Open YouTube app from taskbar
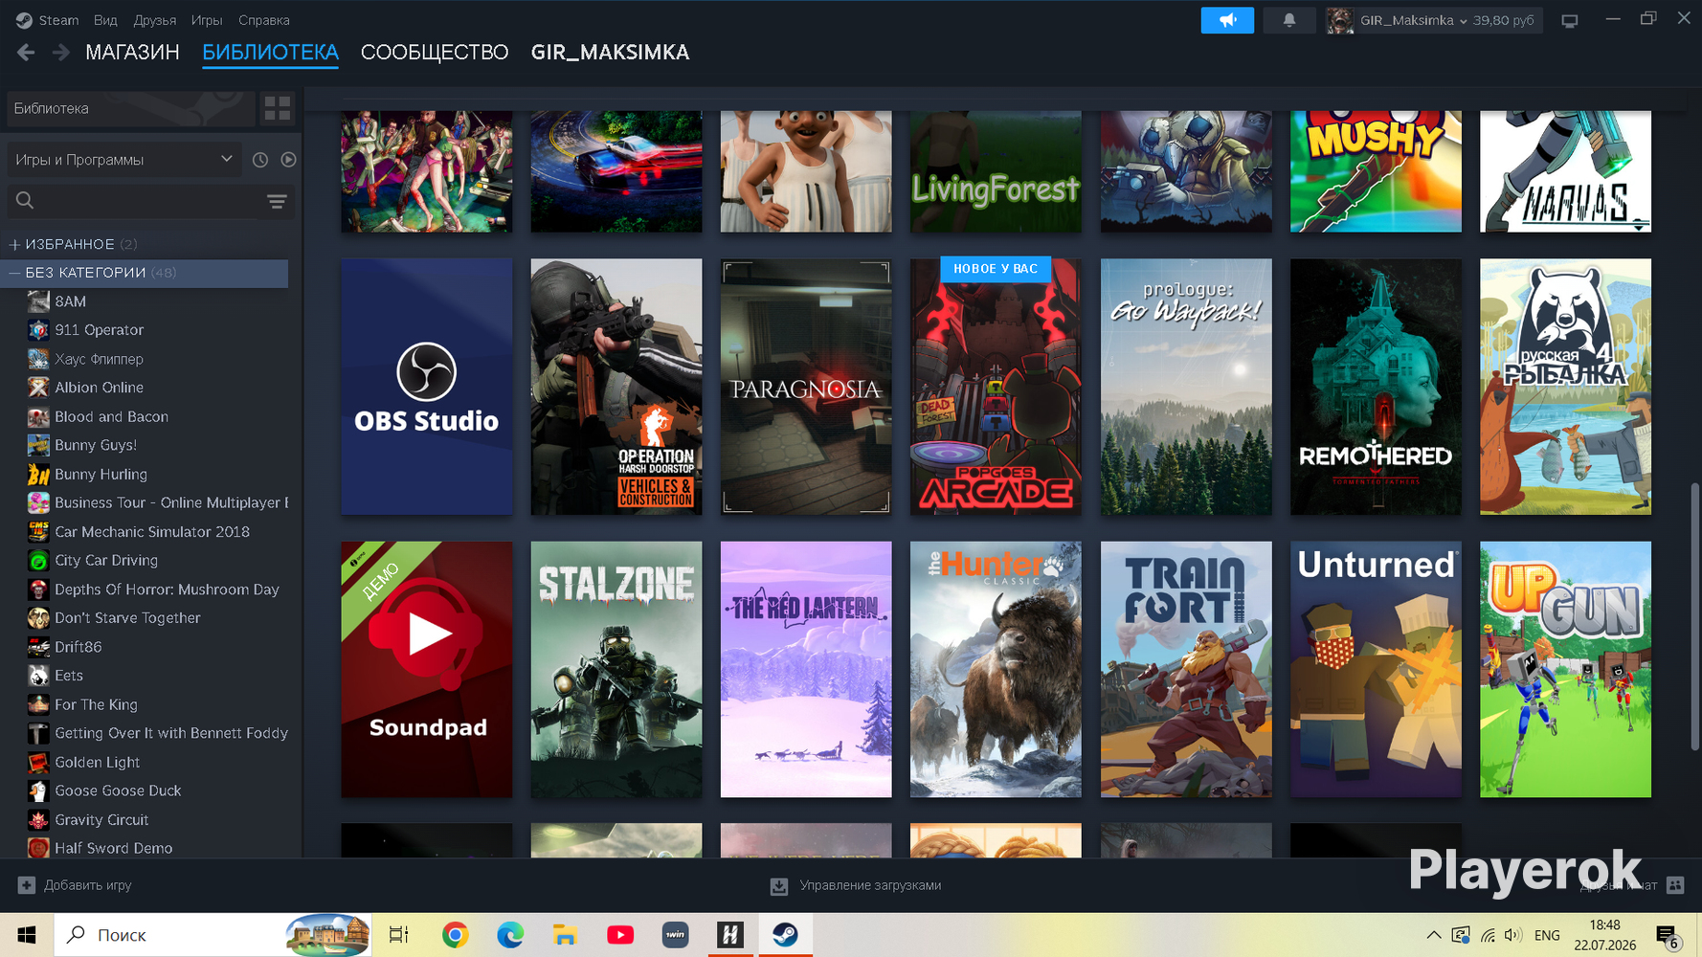This screenshot has width=1702, height=957. tap(620, 935)
